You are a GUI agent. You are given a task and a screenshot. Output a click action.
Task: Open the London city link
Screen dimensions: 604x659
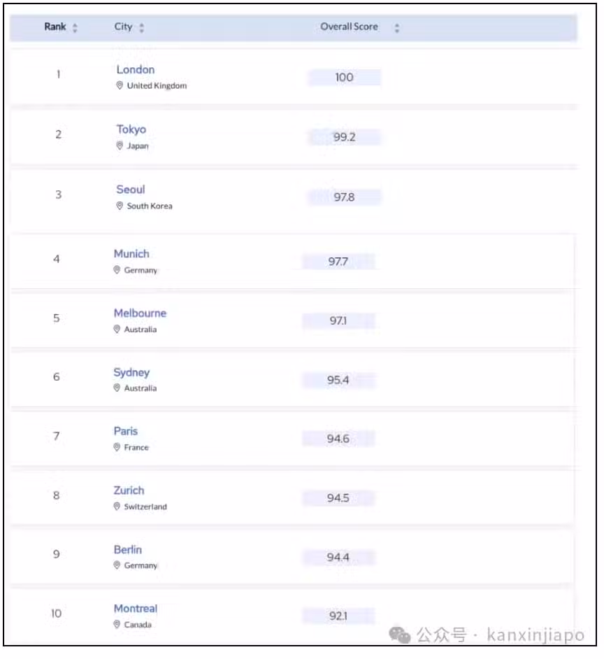[135, 69]
